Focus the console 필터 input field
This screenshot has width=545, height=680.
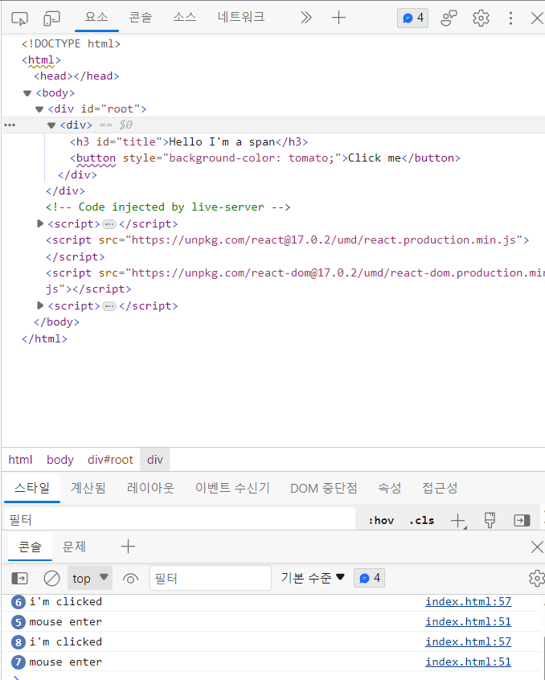point(211,578)
